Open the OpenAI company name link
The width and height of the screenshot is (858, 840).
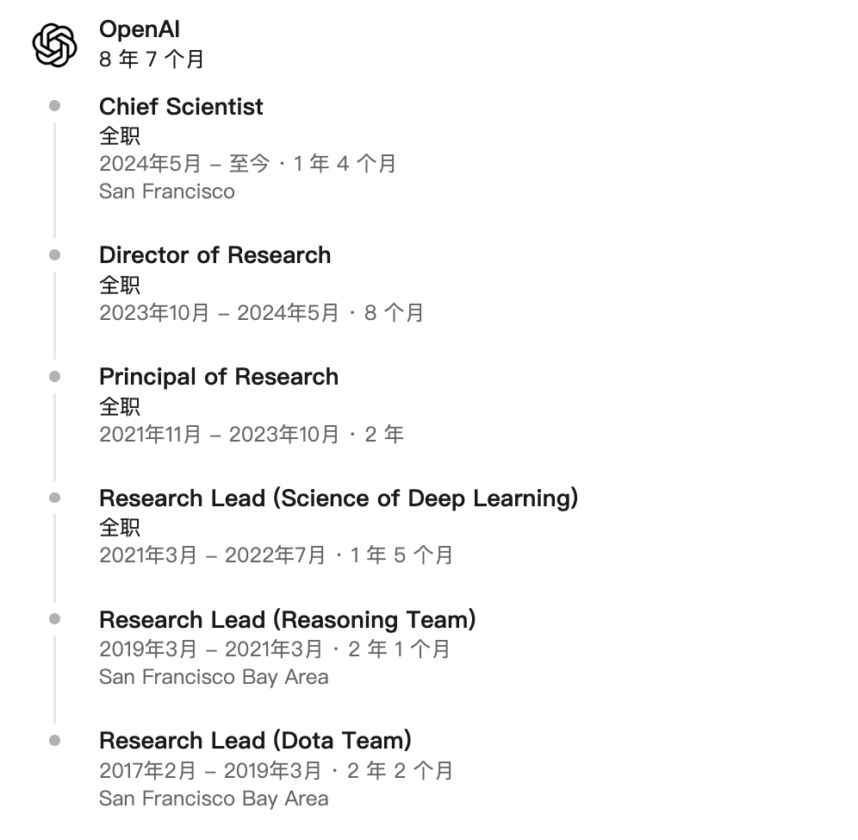[x=140, y=29]
